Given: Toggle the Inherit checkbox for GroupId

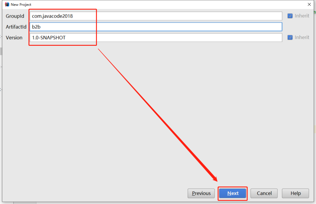Looking at the screenshot, I should (290, 16).
